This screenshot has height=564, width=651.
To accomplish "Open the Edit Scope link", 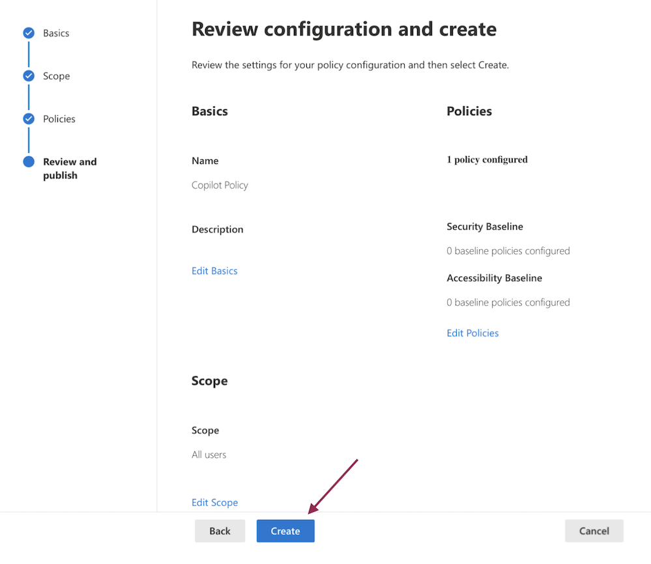I will click(214, 503).
